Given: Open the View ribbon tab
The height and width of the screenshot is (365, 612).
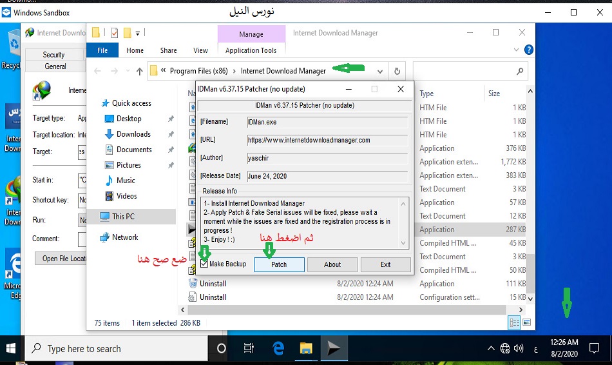Looking at the screenshot, I should [x=201, y=50].
